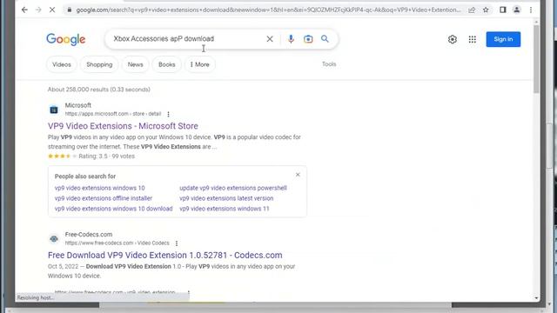
Task: Open the search Tools options
Action: pos(329,64)
